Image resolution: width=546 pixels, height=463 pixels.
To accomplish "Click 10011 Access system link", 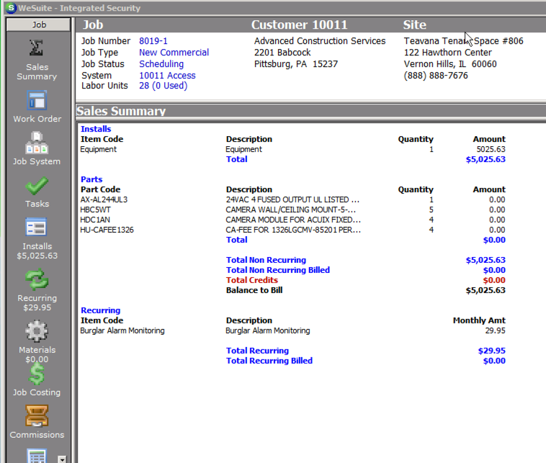I will click(x=167, y=76).
